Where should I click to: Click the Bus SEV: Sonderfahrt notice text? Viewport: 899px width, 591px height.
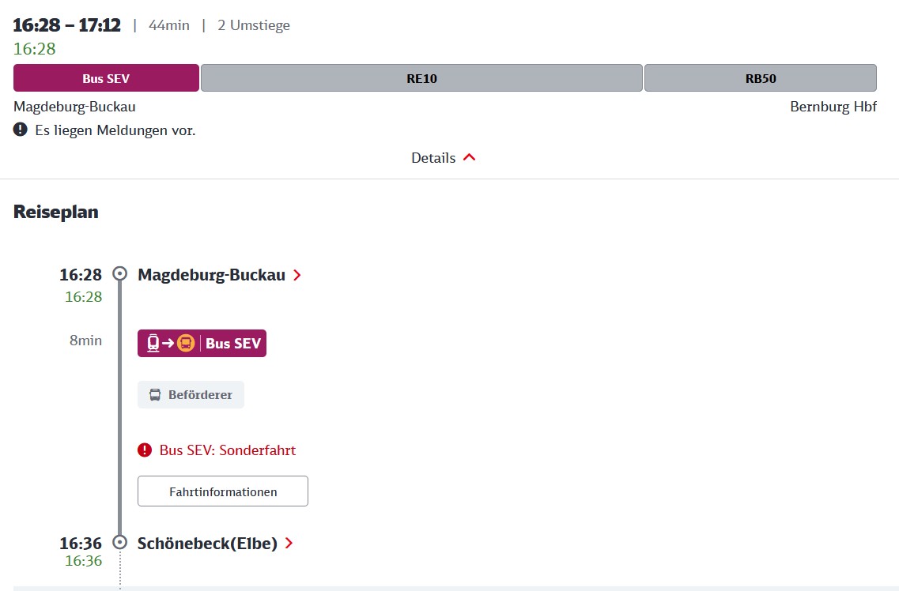click(228, 450)
